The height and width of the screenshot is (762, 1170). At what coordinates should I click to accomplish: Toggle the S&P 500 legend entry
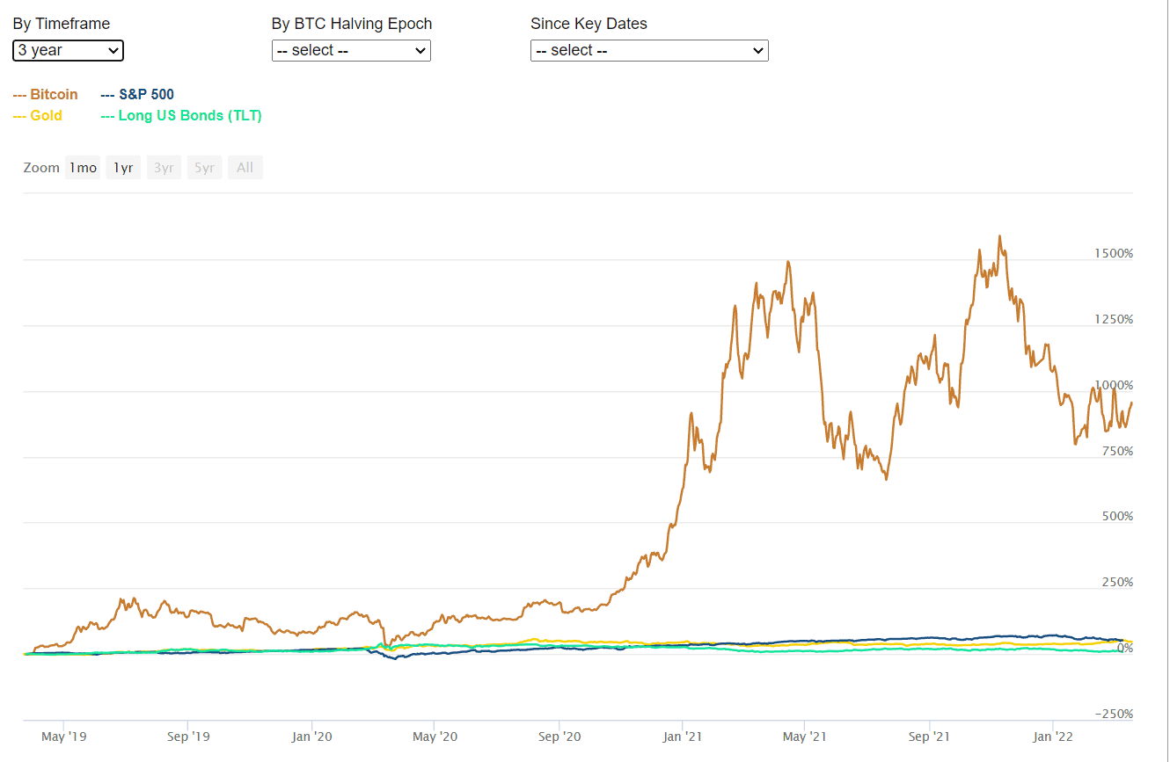click(137, 94)
